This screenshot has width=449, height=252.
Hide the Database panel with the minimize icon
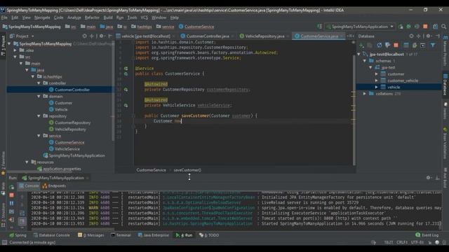(438, 36)
